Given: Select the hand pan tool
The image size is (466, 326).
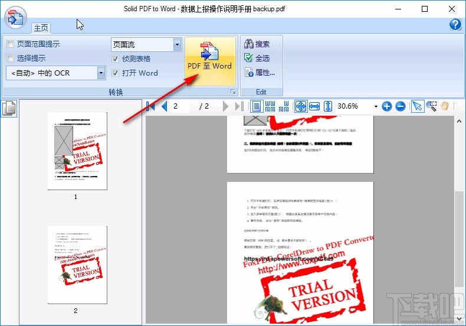Looking at the screenshot, I should tap(445, 106).
